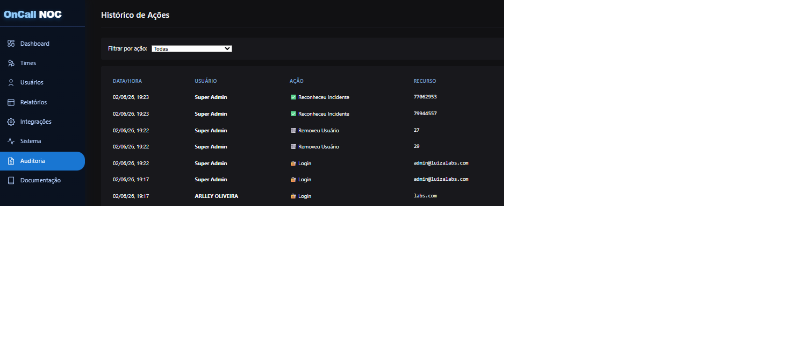Select the RECURSO column header
This screenshot has height=362, width=789.
tap(425, 81)
